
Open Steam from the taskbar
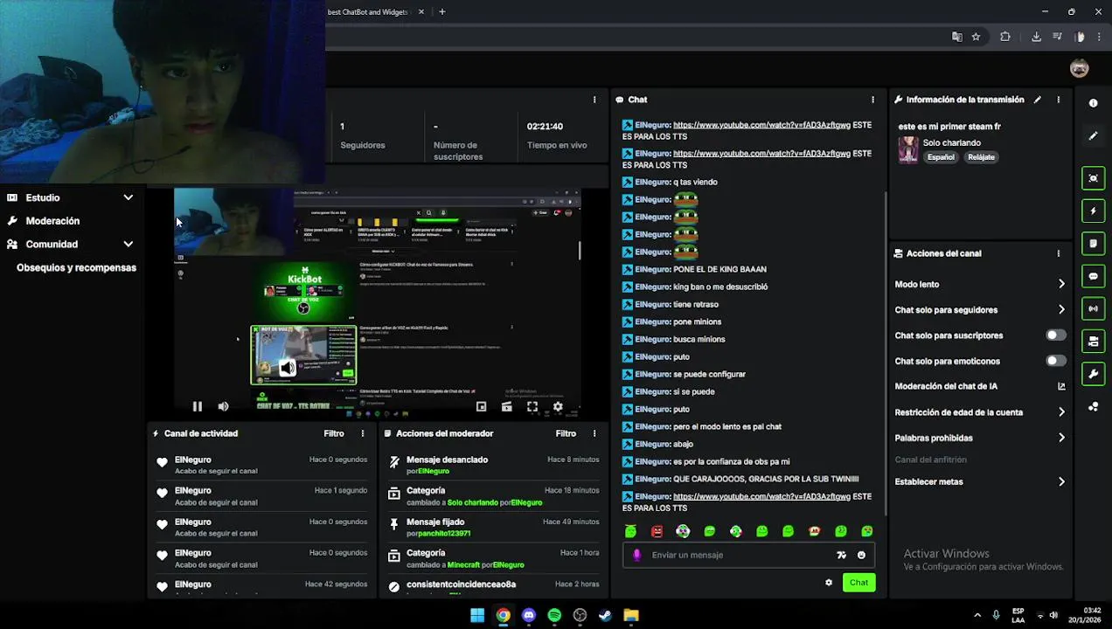click(605, 616)
